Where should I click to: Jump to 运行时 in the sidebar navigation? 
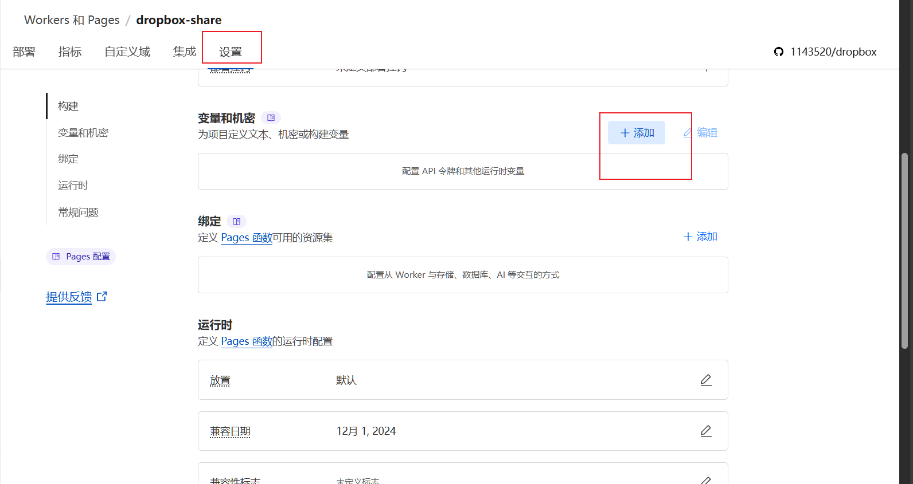(73, 186)
